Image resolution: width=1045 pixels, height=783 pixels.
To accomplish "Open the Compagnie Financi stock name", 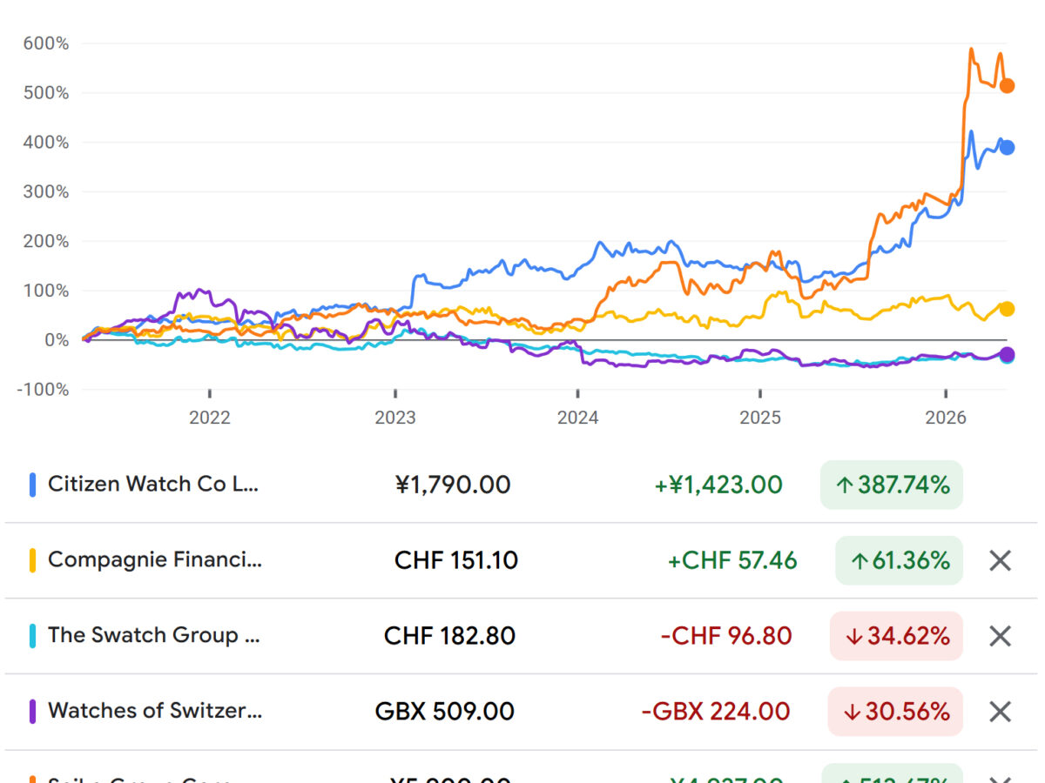I will coord(154,560).
